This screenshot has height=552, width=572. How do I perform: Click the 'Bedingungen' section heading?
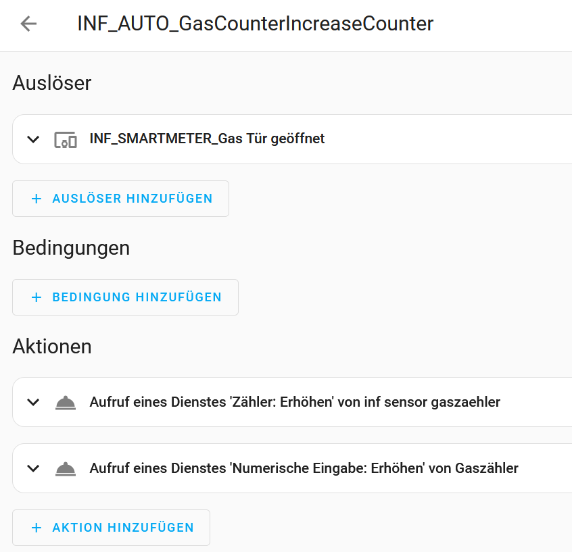tap(71, 248)
